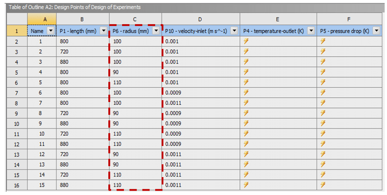Select column header F
Image resolution: width=387 pixels, height=195 pixels.
pos(349,19)
